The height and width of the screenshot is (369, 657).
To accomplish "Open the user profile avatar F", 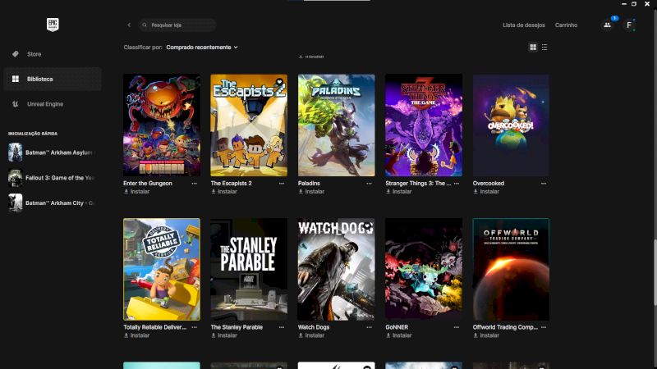I will click(x=629, y=25).
